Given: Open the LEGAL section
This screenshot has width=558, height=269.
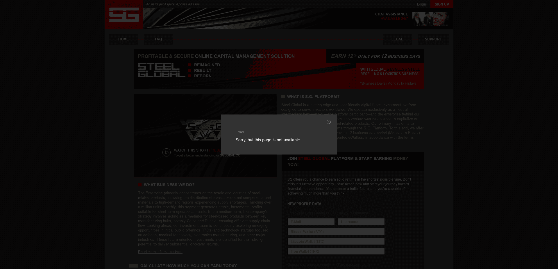Looking at the screenshot, I should coord(397,39).
